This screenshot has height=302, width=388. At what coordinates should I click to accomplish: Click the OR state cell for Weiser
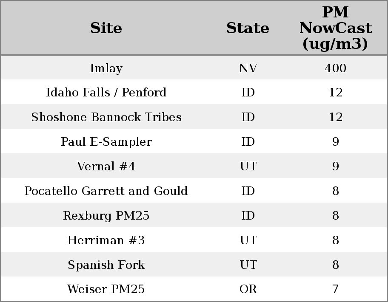coord(248,289)
